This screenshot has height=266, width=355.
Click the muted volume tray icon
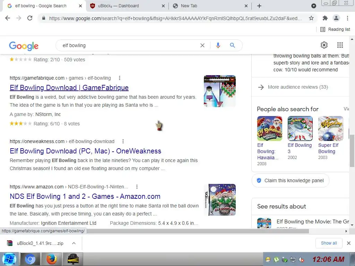tap(301, 260)
